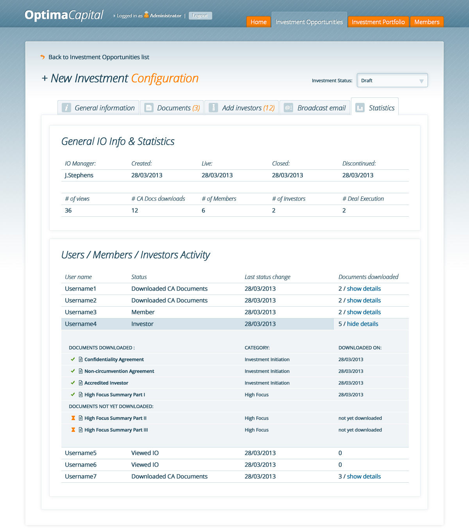This screenshot has height=532, width=469.
Task: Click the IO Manager value J.Stephens
Action: [x=79, y=175]
